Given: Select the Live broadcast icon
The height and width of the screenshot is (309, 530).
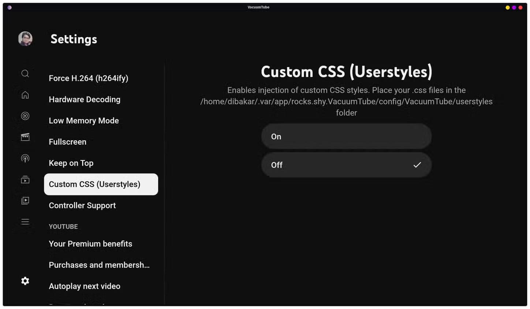Looking at the screenshot, I should 25,158.
